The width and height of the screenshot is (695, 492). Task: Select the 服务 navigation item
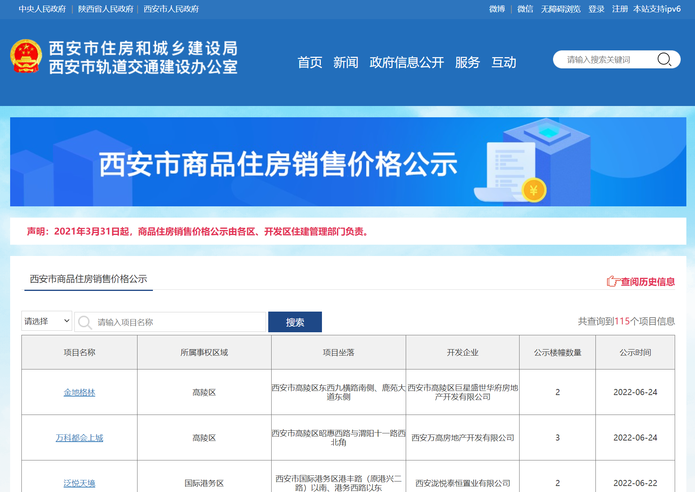pos(467,62)
